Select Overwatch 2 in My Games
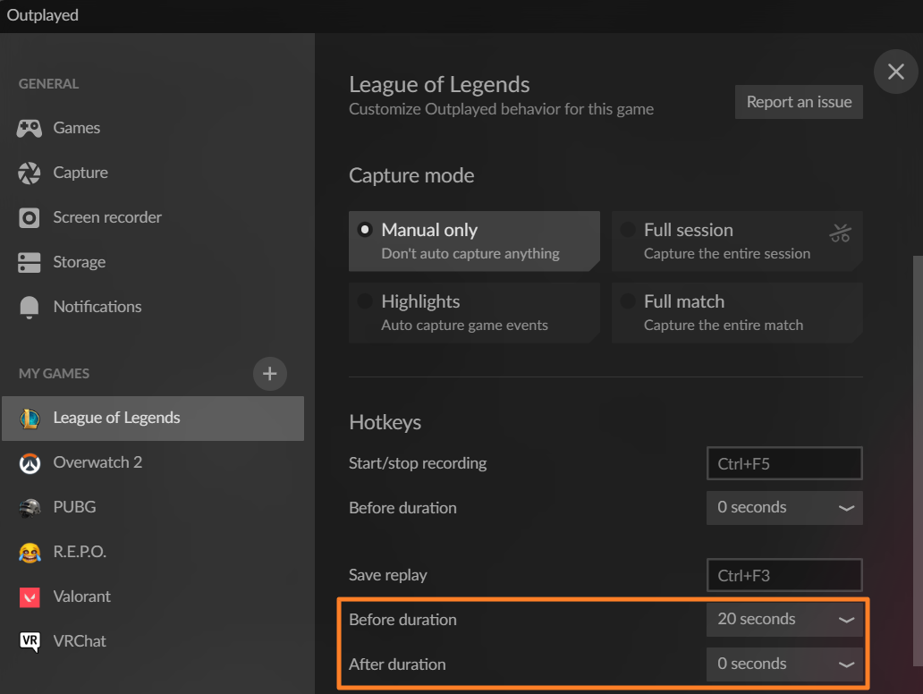The width and height of the screenshot is (923, 694). pos(153,462)
